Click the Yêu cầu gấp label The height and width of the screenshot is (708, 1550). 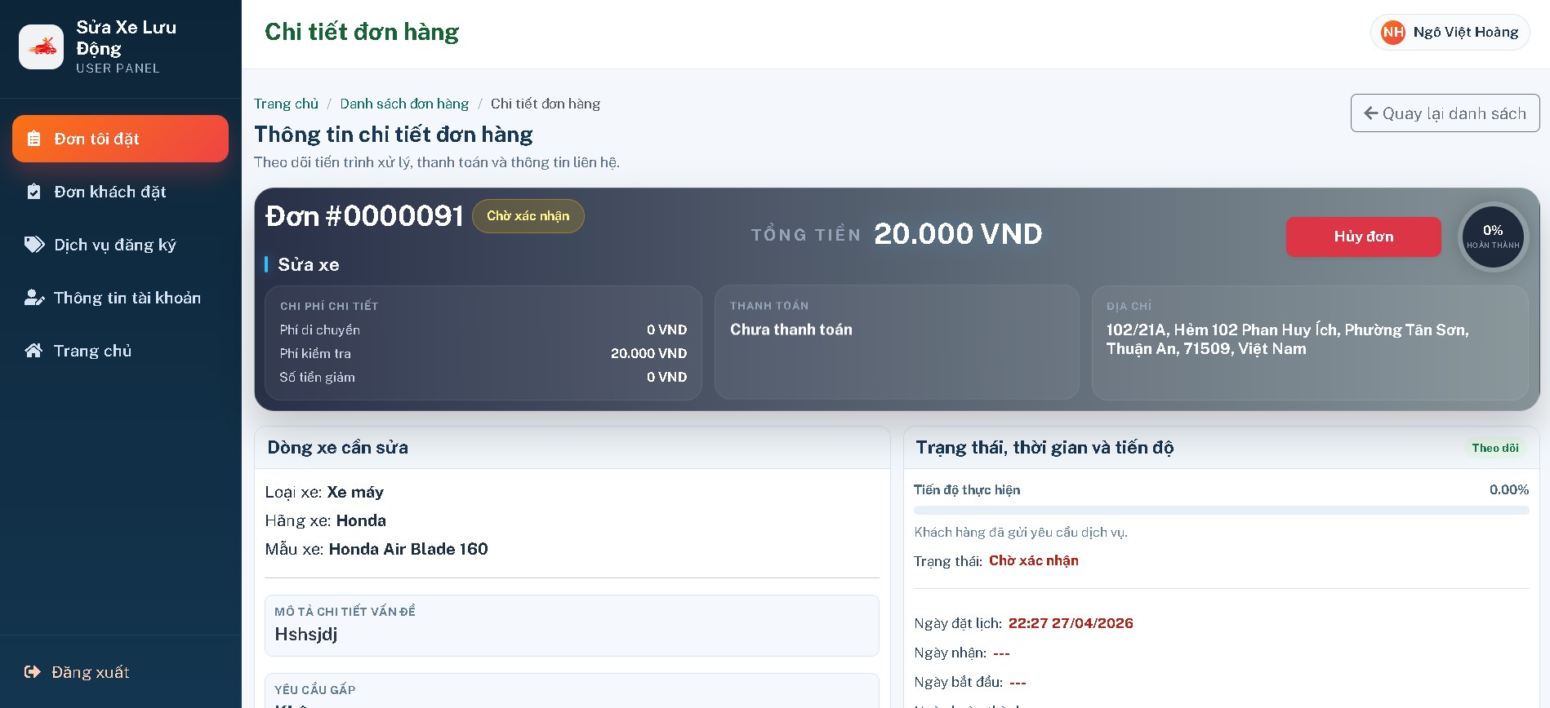(x=315, y=690)
